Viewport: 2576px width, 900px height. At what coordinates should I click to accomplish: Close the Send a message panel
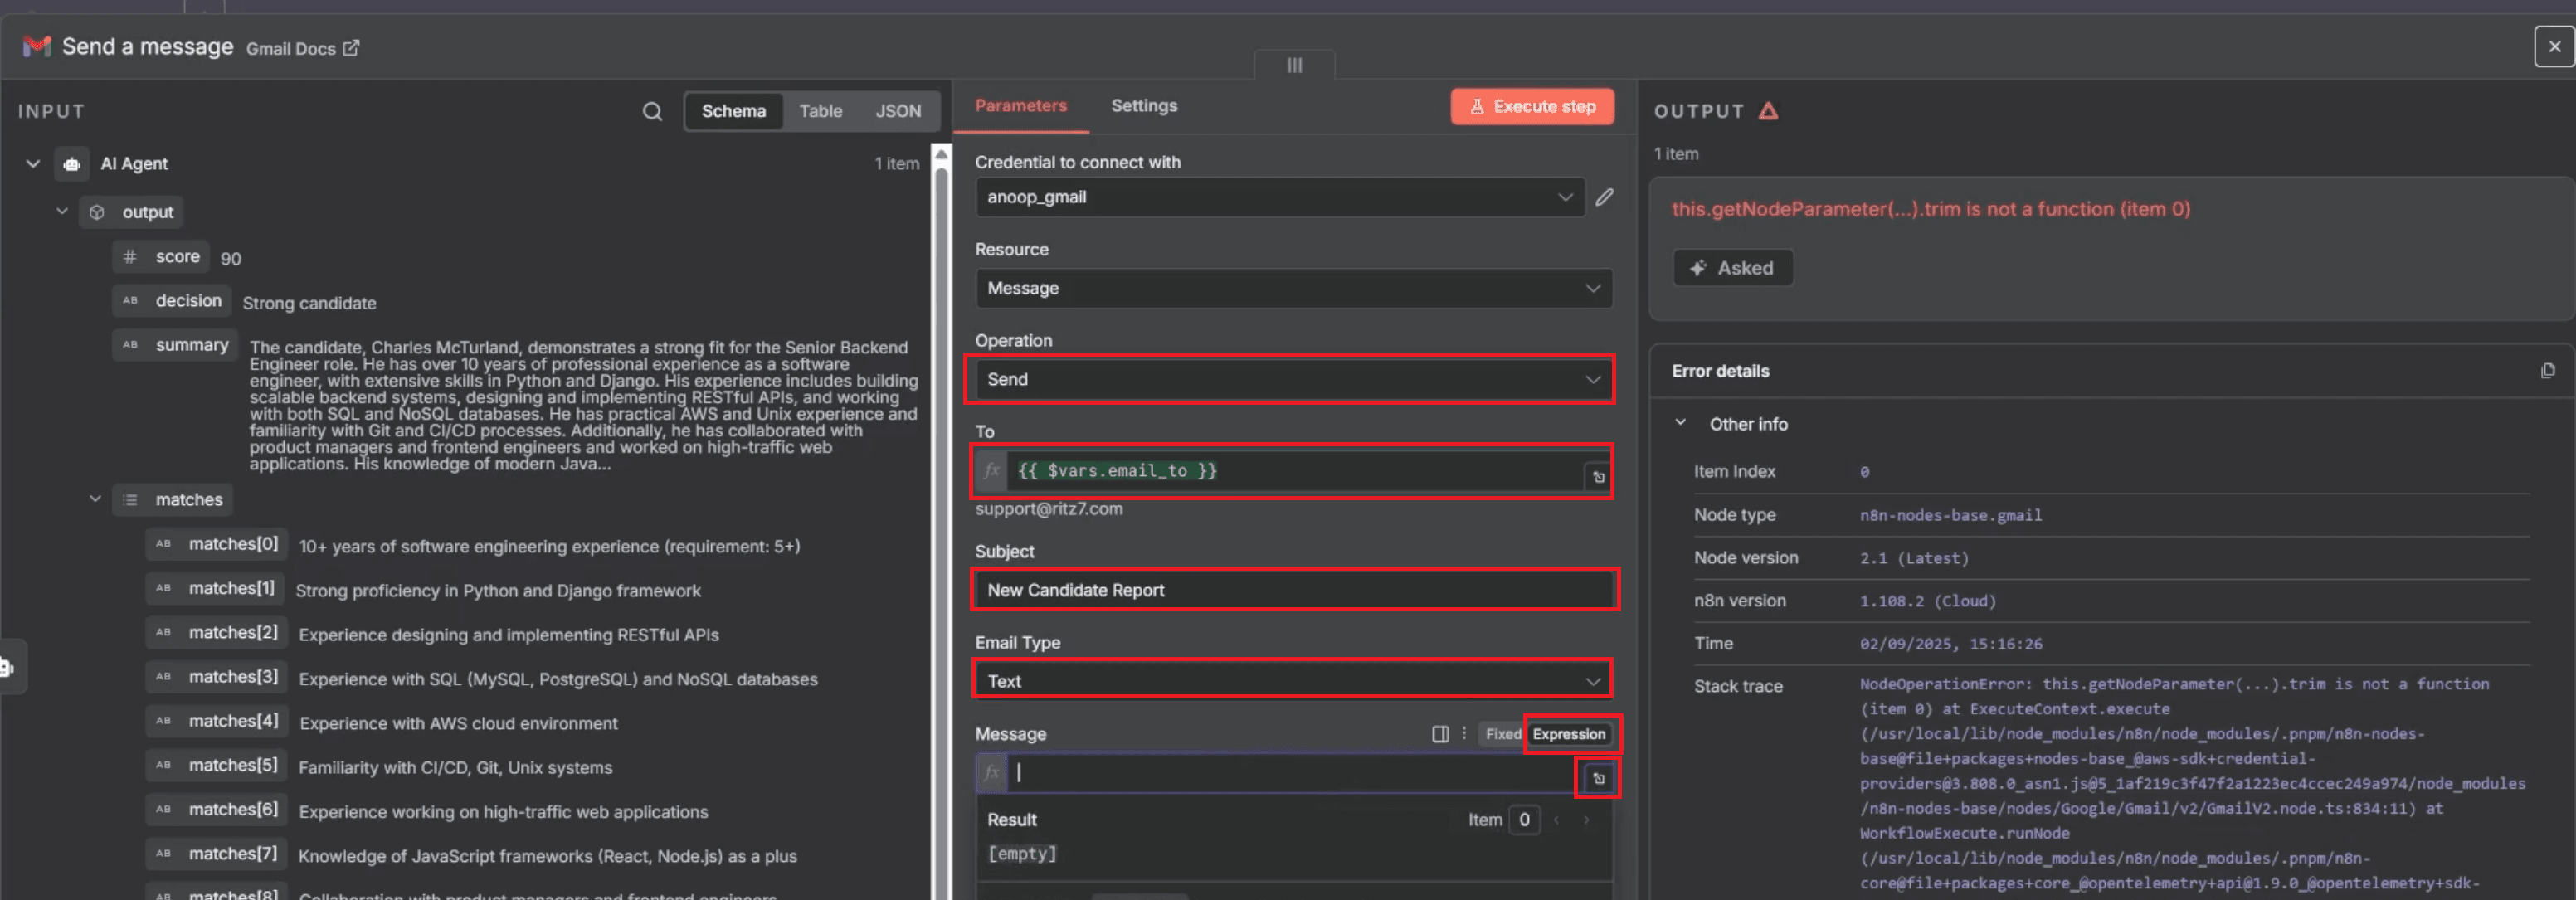pos(2554,46)
